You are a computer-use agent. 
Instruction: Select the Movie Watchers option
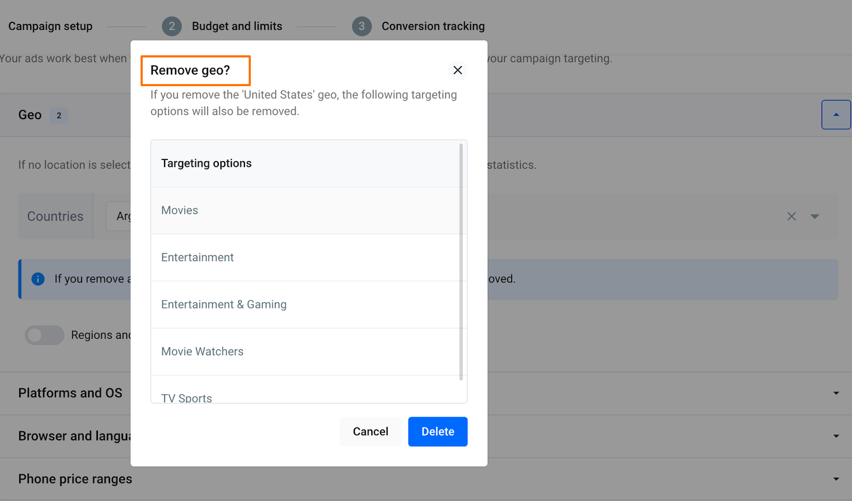pos(202,351)
